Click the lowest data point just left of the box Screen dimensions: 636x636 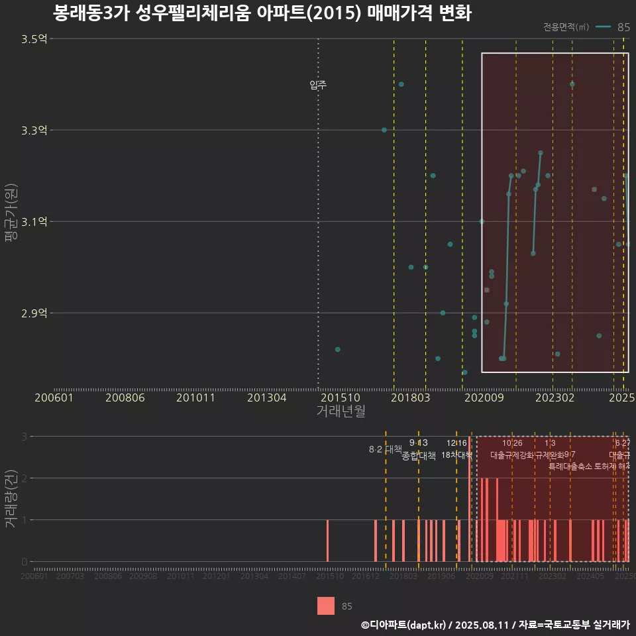[465, 372]
